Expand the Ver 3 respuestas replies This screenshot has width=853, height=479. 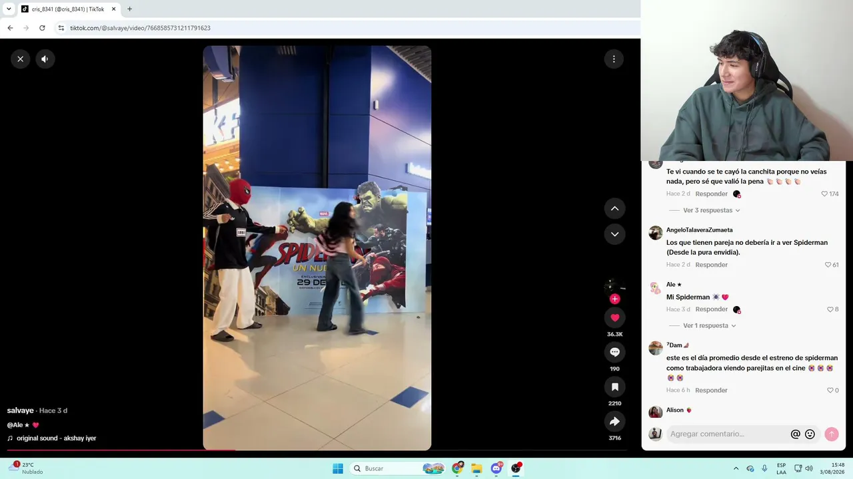coord(711,210)
